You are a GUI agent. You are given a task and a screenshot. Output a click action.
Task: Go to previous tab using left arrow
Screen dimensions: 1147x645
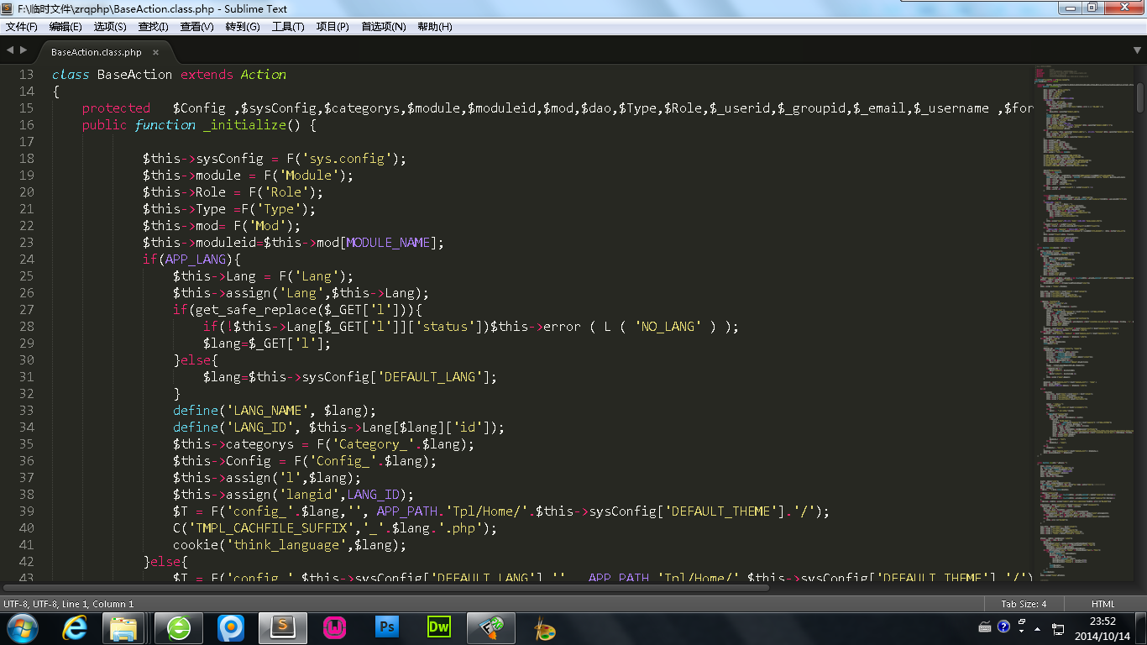pyautogui.click(x=11, y=51)
